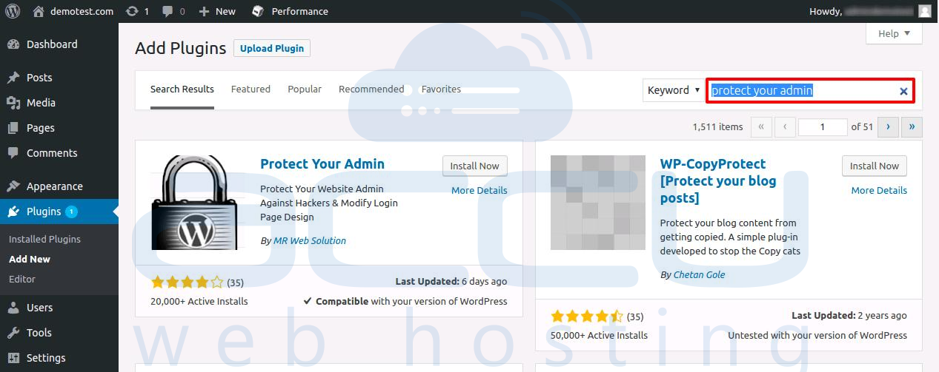The height and width of the screenshot is (372, 939).
Task: Click the '50,000+ Active Installs' text
Action: [x=599, y=335]
